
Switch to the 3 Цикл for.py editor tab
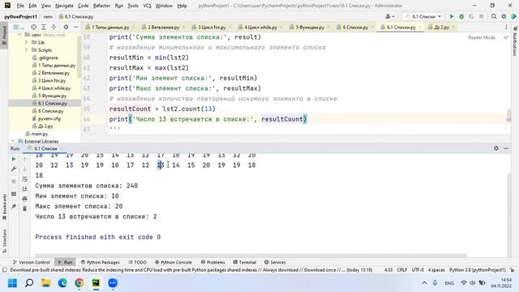click(212, 27)
